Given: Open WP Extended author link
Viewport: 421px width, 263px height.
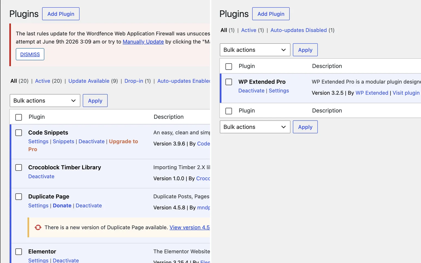Looking at the screenshot, I should [x=372, y=93].
